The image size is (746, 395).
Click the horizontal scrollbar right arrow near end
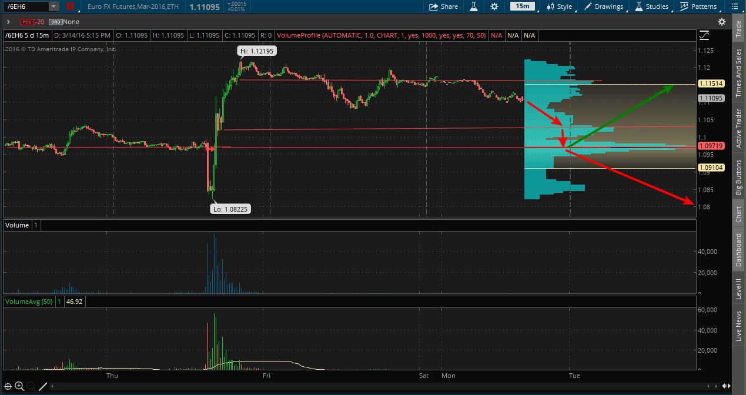click(x=715, y=386)
